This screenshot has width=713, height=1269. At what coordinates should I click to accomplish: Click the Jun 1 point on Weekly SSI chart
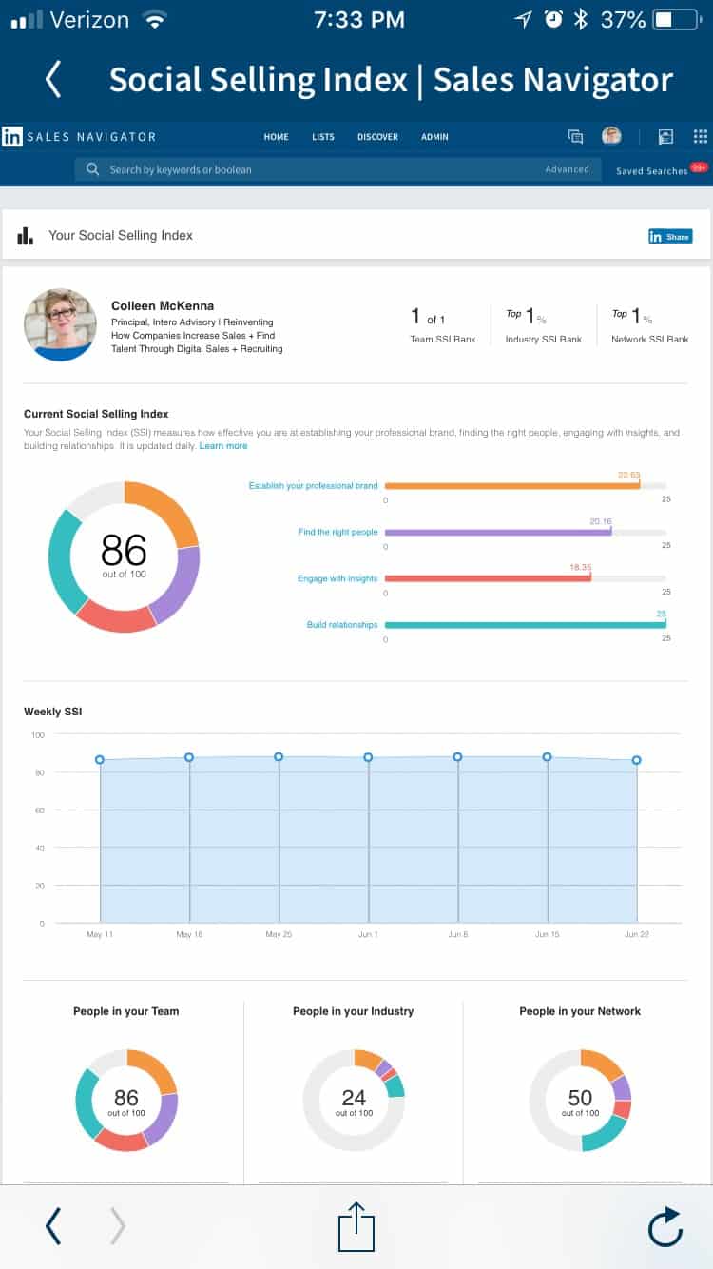[x=368, y=757]
